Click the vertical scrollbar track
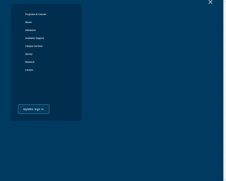Image resolution: width=226 pixels, height=181 pixels. point(225,90)
